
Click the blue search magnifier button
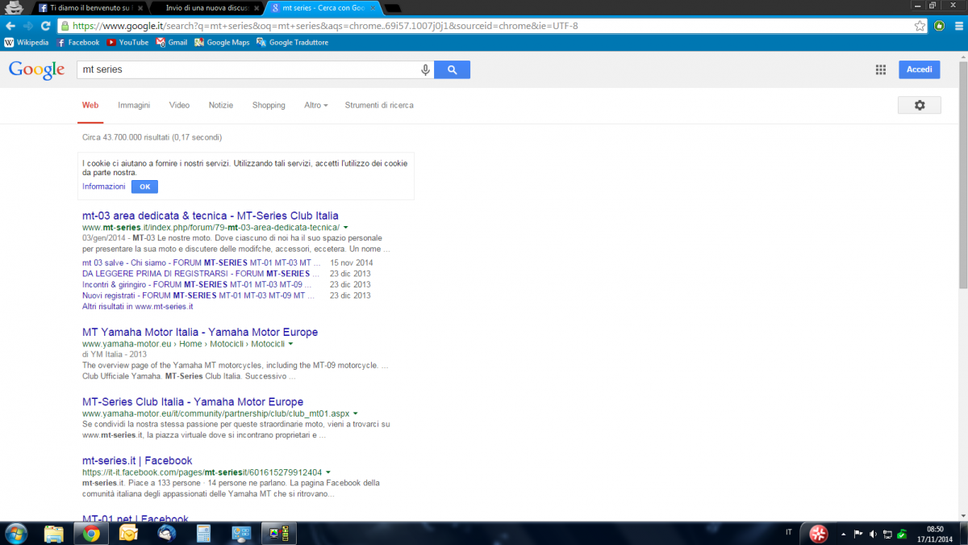coord(452,70)
